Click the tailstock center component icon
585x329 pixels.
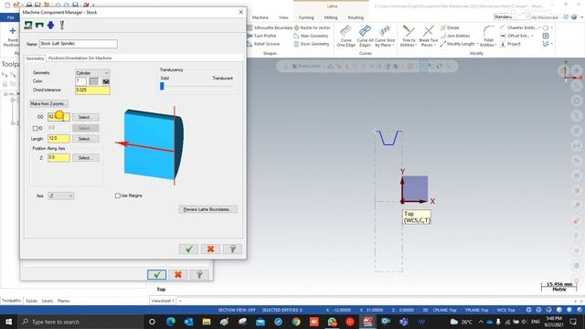pyautogui.click(x=62, y=25)
